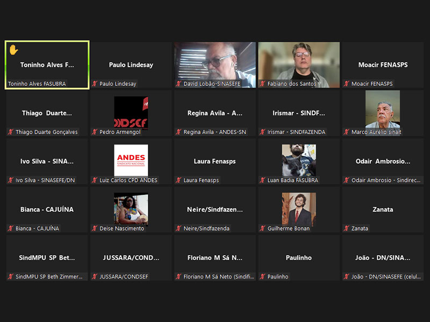Select the David Lobão-SINASEFE video feed
Viewport: 430px width, 322px height.
pos(215,62)
